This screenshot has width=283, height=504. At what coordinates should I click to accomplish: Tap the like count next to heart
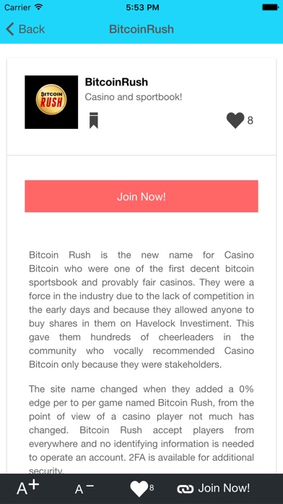(x=251, y=120)
